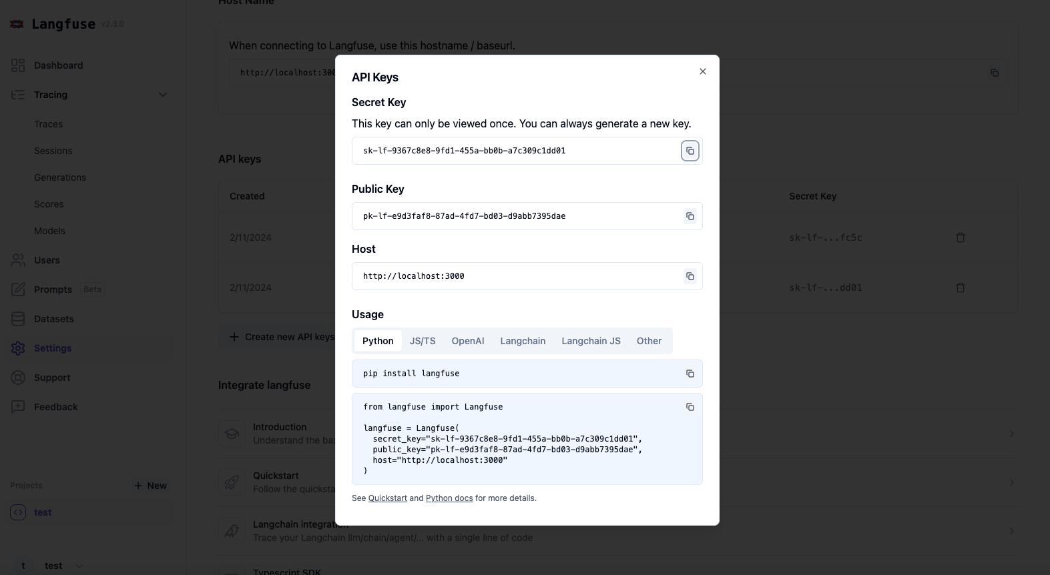Open Generations in the sidebar
The height and width of the screenshot is (575, 1050).
click(60, 177)
